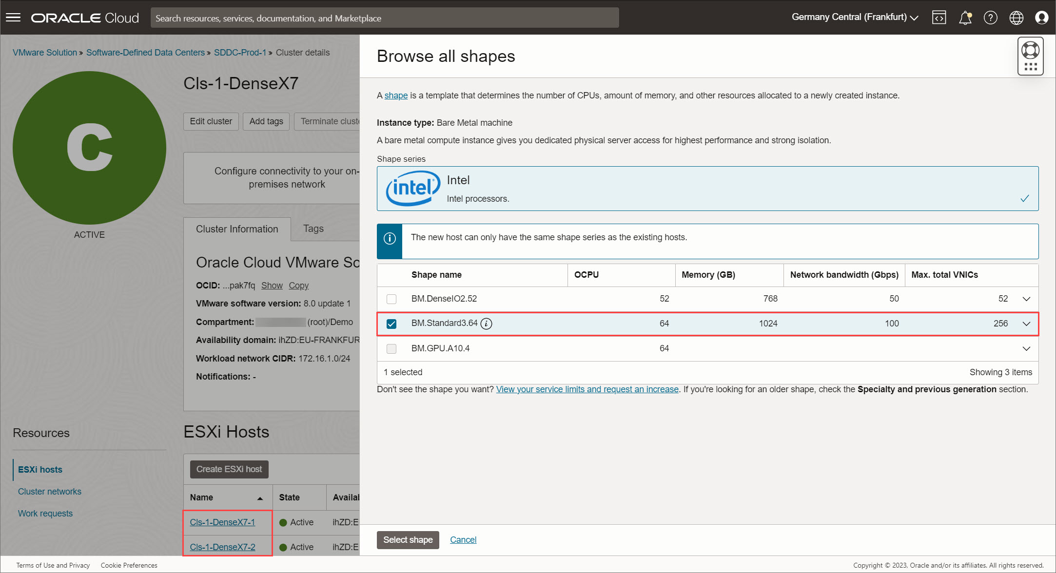Launch the Cloud Shell developer tools icon
1056x573 pixels.
(939, 18)
